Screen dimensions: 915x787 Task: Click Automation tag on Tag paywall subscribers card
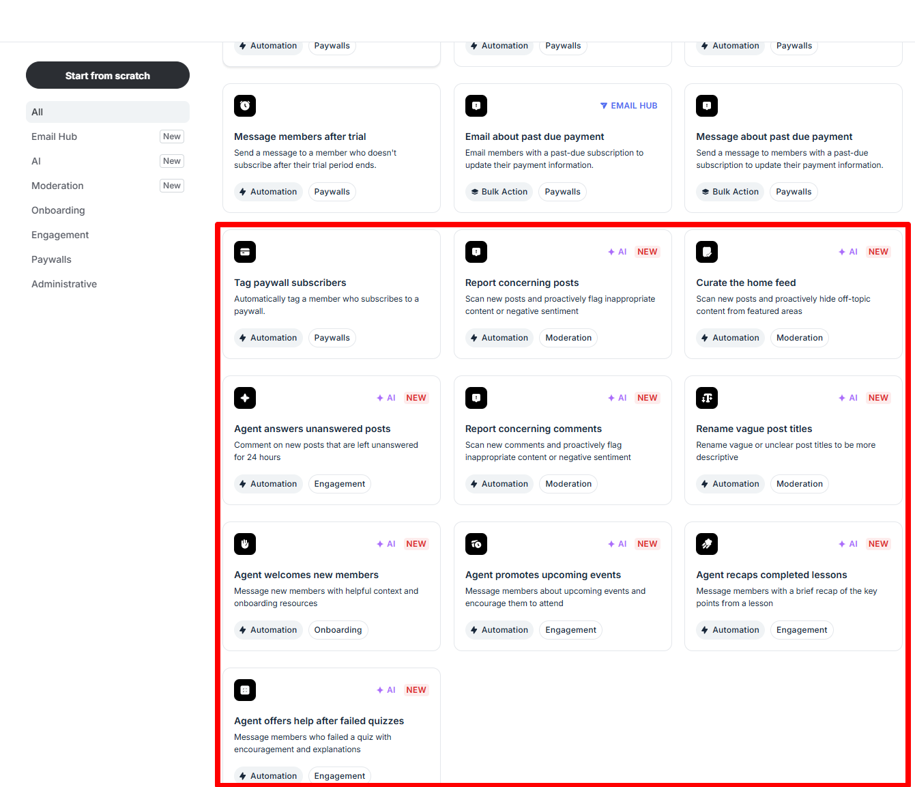[268, 338]
